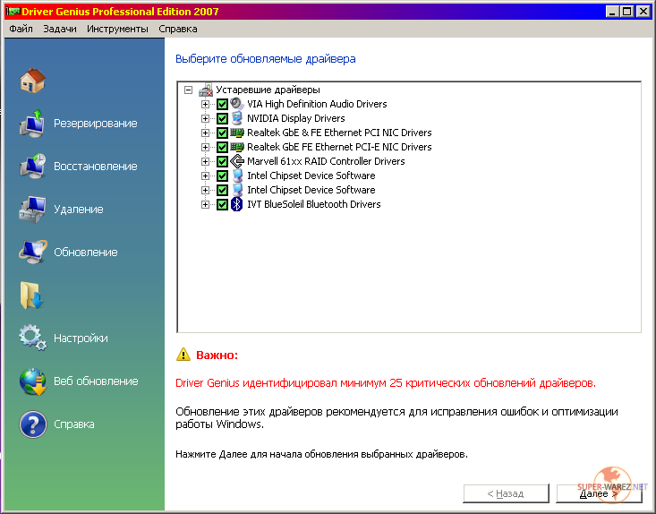Screen dimensions: 656x514
Task: Open the Справка question mark icon
Action: pyautogui.click(x=33, y=424)
